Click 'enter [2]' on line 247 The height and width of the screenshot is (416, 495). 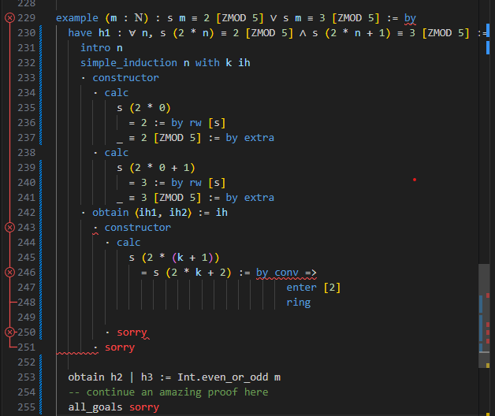(314, 287)
